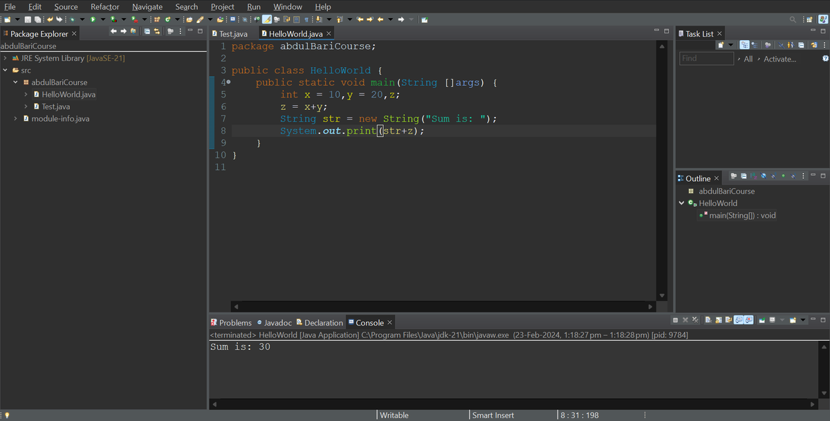
Task: Close the HelloWorld.java editor tab
Action: 329,33
